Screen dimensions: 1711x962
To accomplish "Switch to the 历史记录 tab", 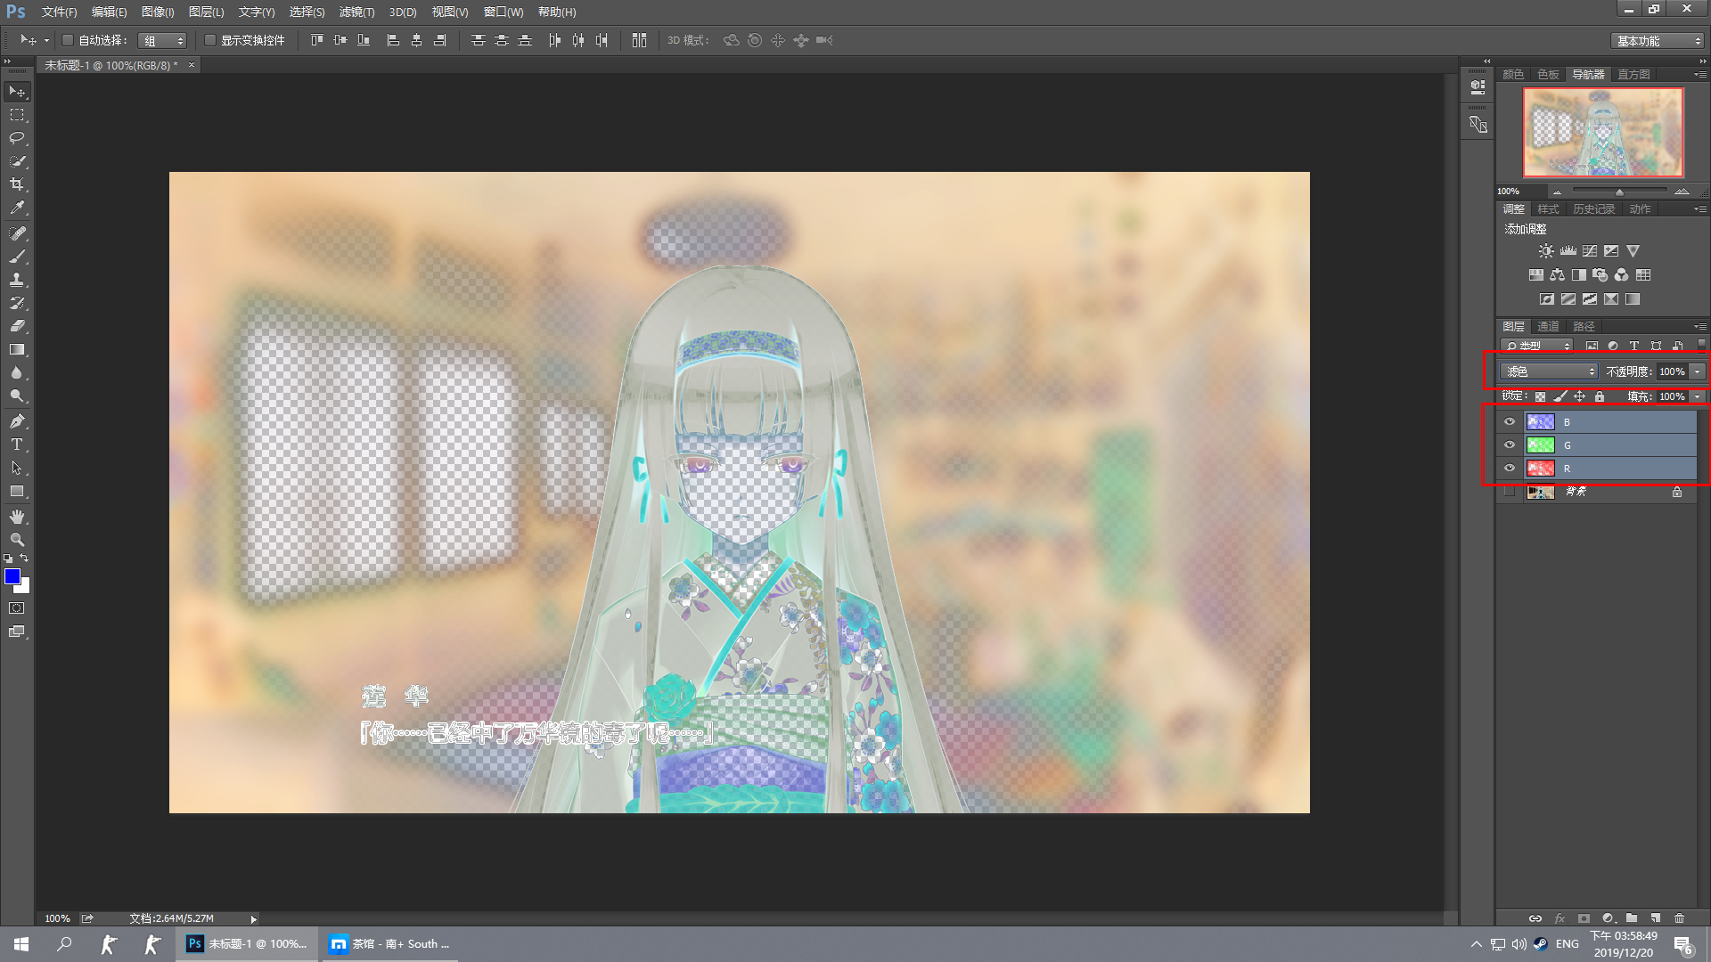I will click(x=1593, y=209).
